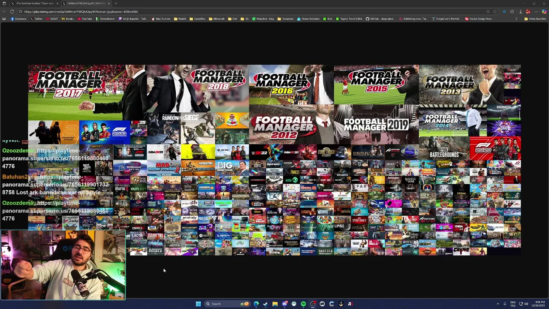This screenshot has width=549, height=309.
Task: Click the browser back arrow
Action: click(4, 12)
